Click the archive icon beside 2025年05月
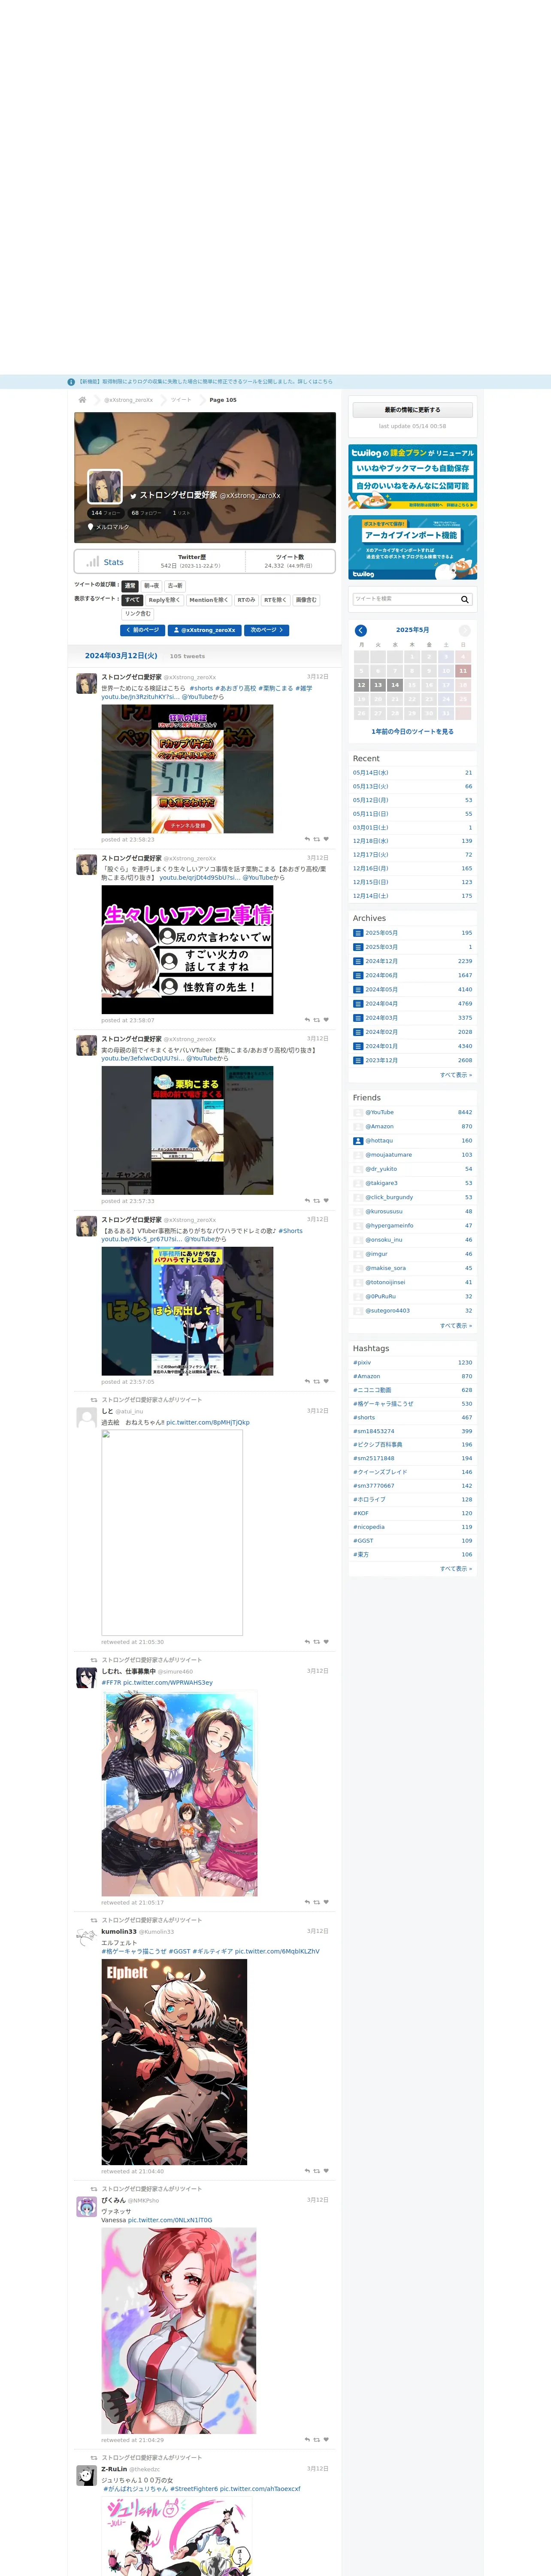The height and width of the screenshot is (2576, 551). pos(358,933)
